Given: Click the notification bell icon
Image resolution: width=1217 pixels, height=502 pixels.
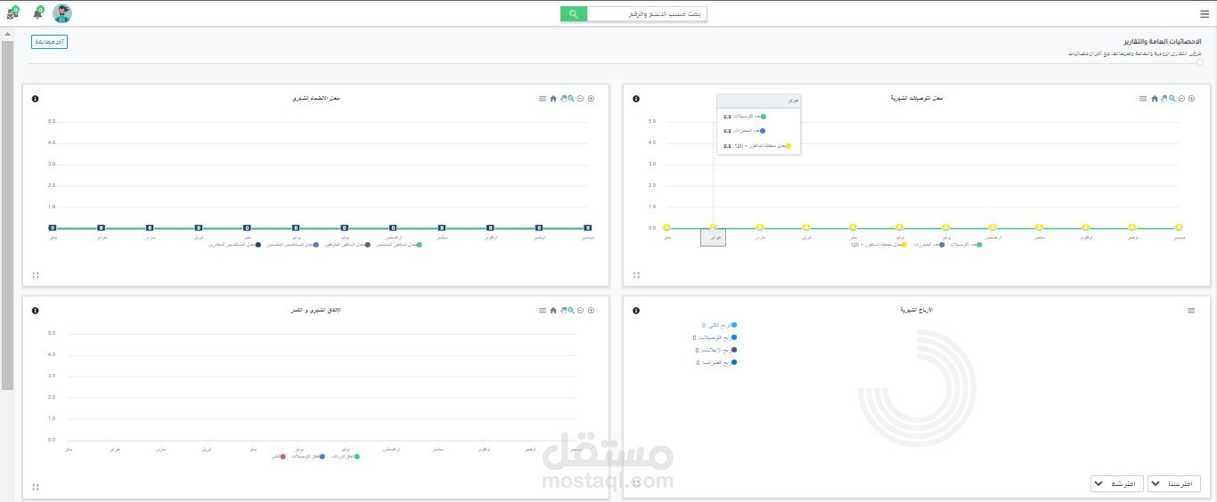Looking at the screenshot, I should pyautogui.click(x=37, y=13).
